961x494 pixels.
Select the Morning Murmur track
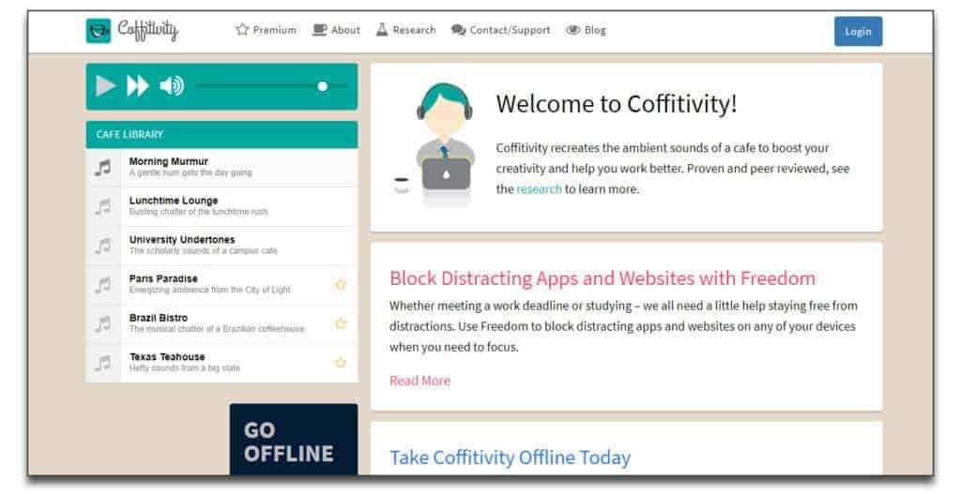click(x=221, y=167)
